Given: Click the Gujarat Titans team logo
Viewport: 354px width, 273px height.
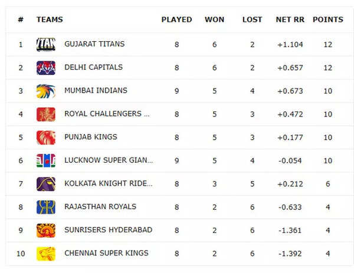Looking at the screenshot, I should (x=46, y=45).
